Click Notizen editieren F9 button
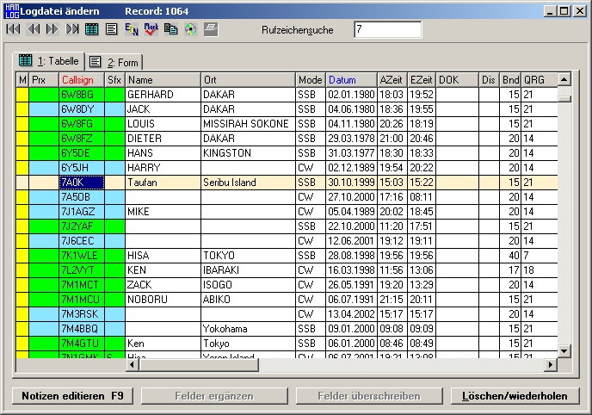The width and height of the screenshot is (592, 415). click(x=72, y=396)
